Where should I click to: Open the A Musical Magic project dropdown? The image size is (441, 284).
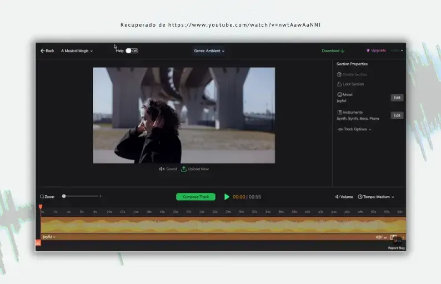77,50
